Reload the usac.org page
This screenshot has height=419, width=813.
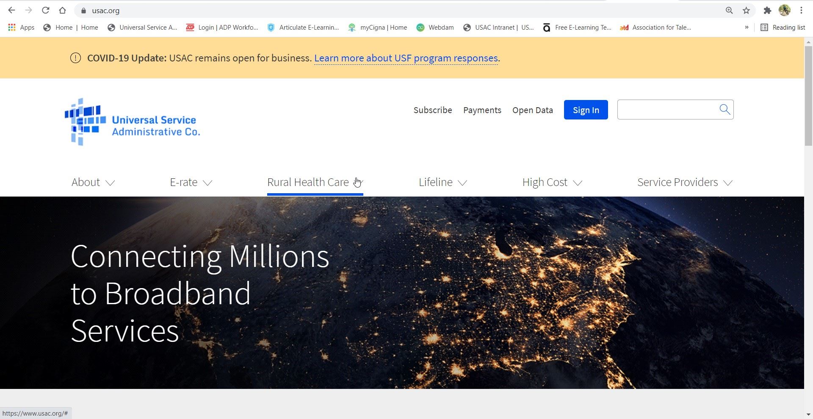(45, 10)
